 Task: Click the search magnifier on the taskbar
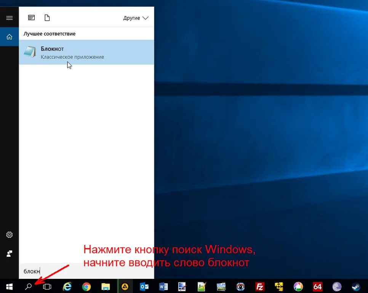click(28, 287)
